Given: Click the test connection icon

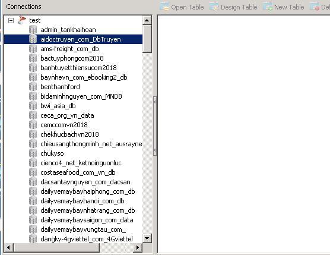Looking at the screenshot, I should click(x=22, y=20).
